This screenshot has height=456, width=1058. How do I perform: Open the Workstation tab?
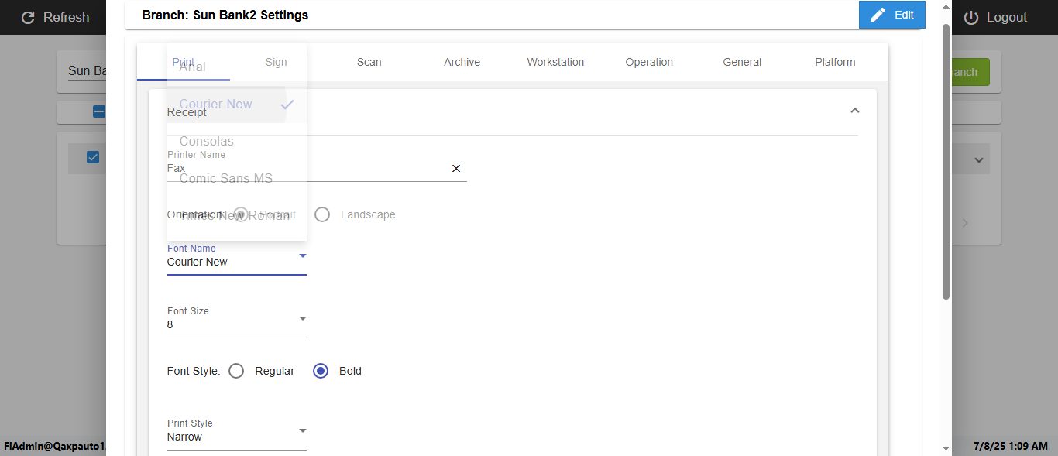click(x=555, y=62)
